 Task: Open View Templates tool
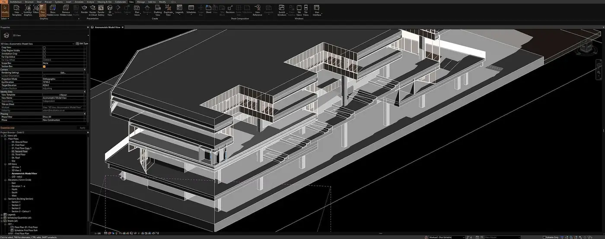tap(16, 10)
